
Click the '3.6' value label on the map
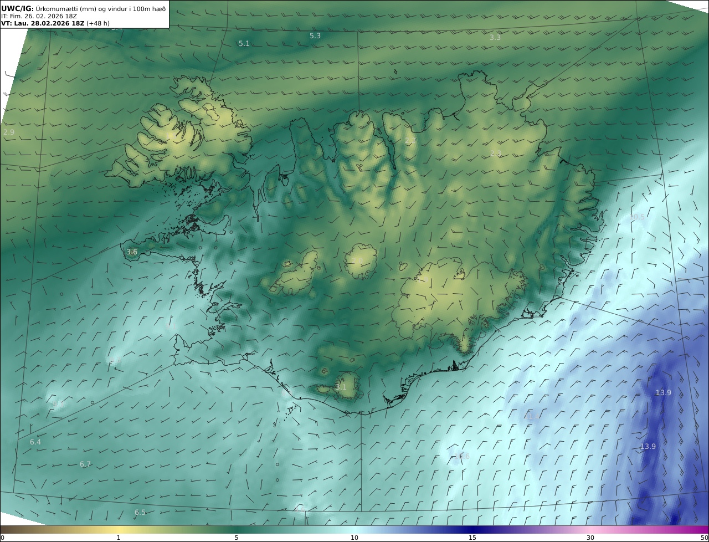coord(131,252)
